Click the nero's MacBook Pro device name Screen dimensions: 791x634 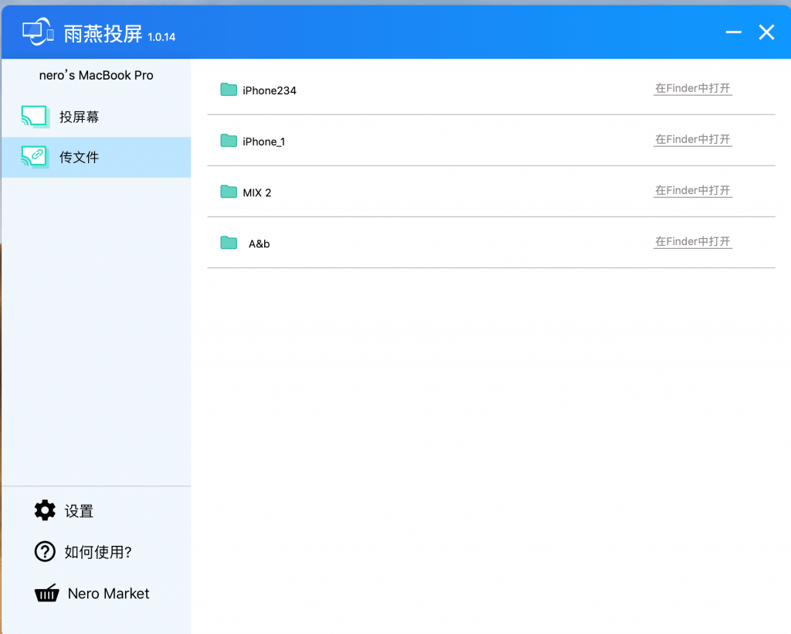[x=96, y=75]
